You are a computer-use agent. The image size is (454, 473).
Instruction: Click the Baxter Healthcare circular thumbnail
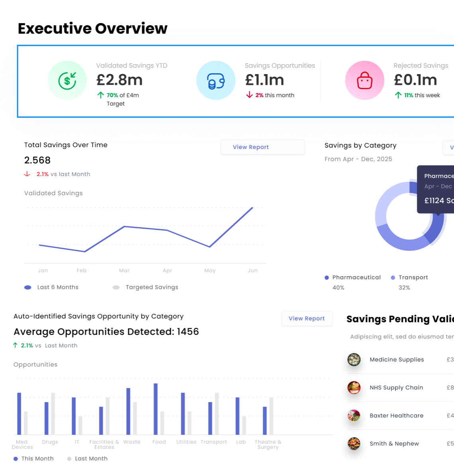click(x=354, y=416)
